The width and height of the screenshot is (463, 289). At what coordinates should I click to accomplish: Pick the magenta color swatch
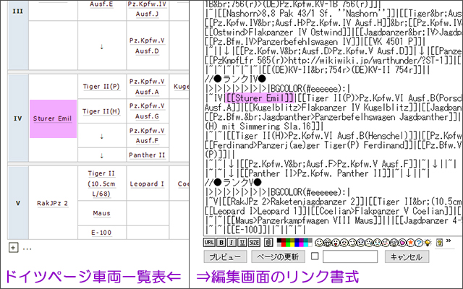coord(301,244)
